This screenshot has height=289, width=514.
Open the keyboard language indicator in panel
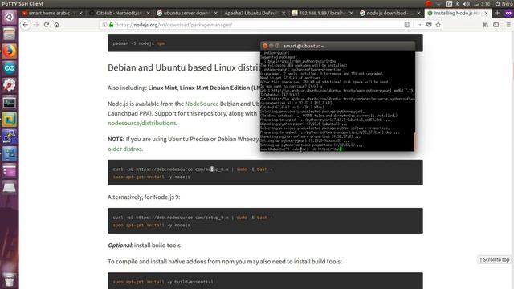449,3
